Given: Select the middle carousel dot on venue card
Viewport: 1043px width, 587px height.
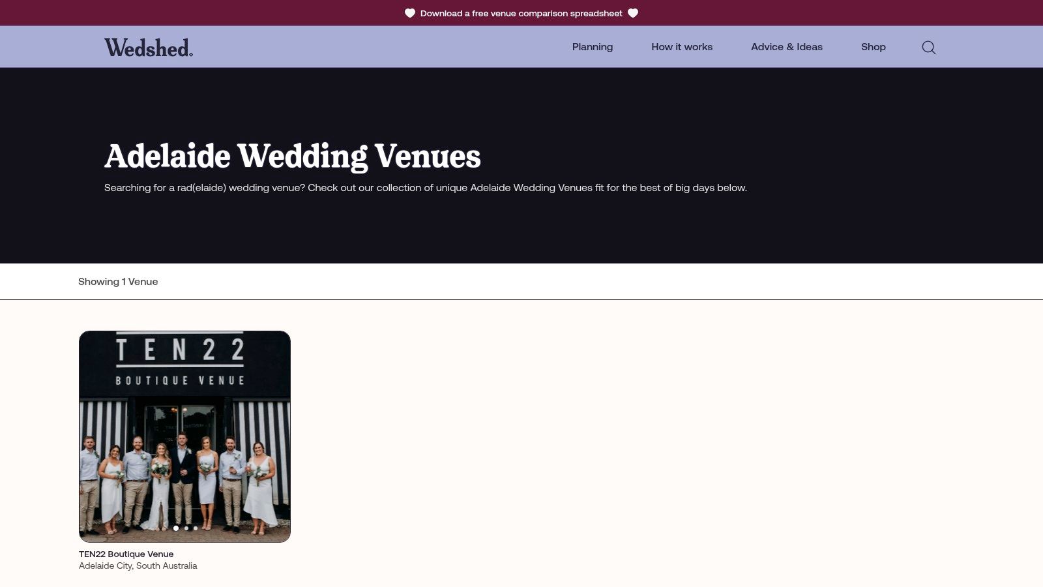Looking at the screenshot, I should 184,528.
